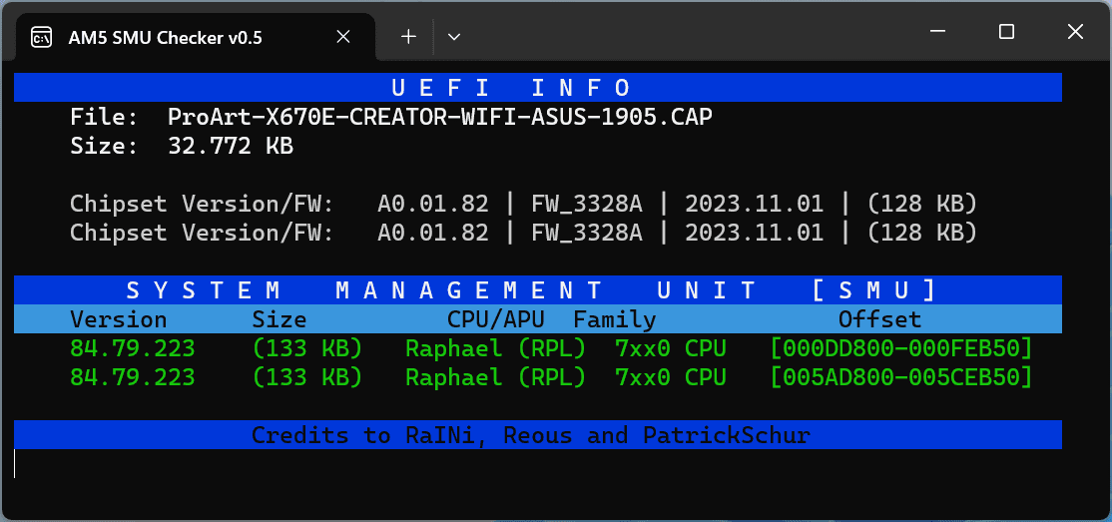Viewport: 1112px width, 522px height.
Task: Click the terminal icon on the tab
Action: point(41,37)
